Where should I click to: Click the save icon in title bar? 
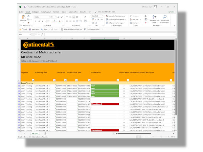click(x=25, y=7)
